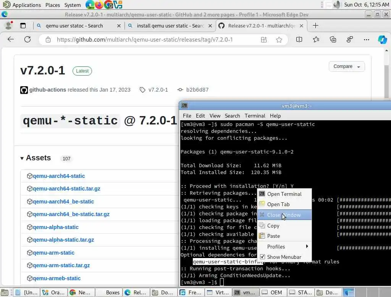Choose Copy from context menu
The width and height of the screenshot is (391, 297).
coord(284,226)
